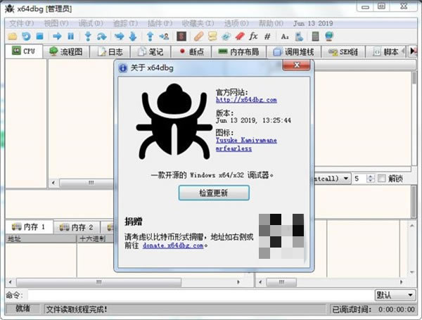Image resolution: width=422 pixels, height=320 pixels.
Task: Click the step into icon
Action: pos(88,36)
